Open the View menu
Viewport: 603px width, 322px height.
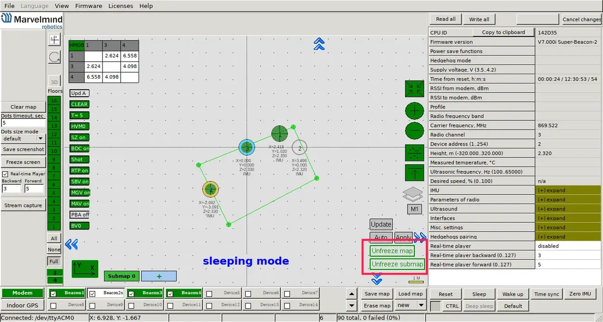point(62,6)
